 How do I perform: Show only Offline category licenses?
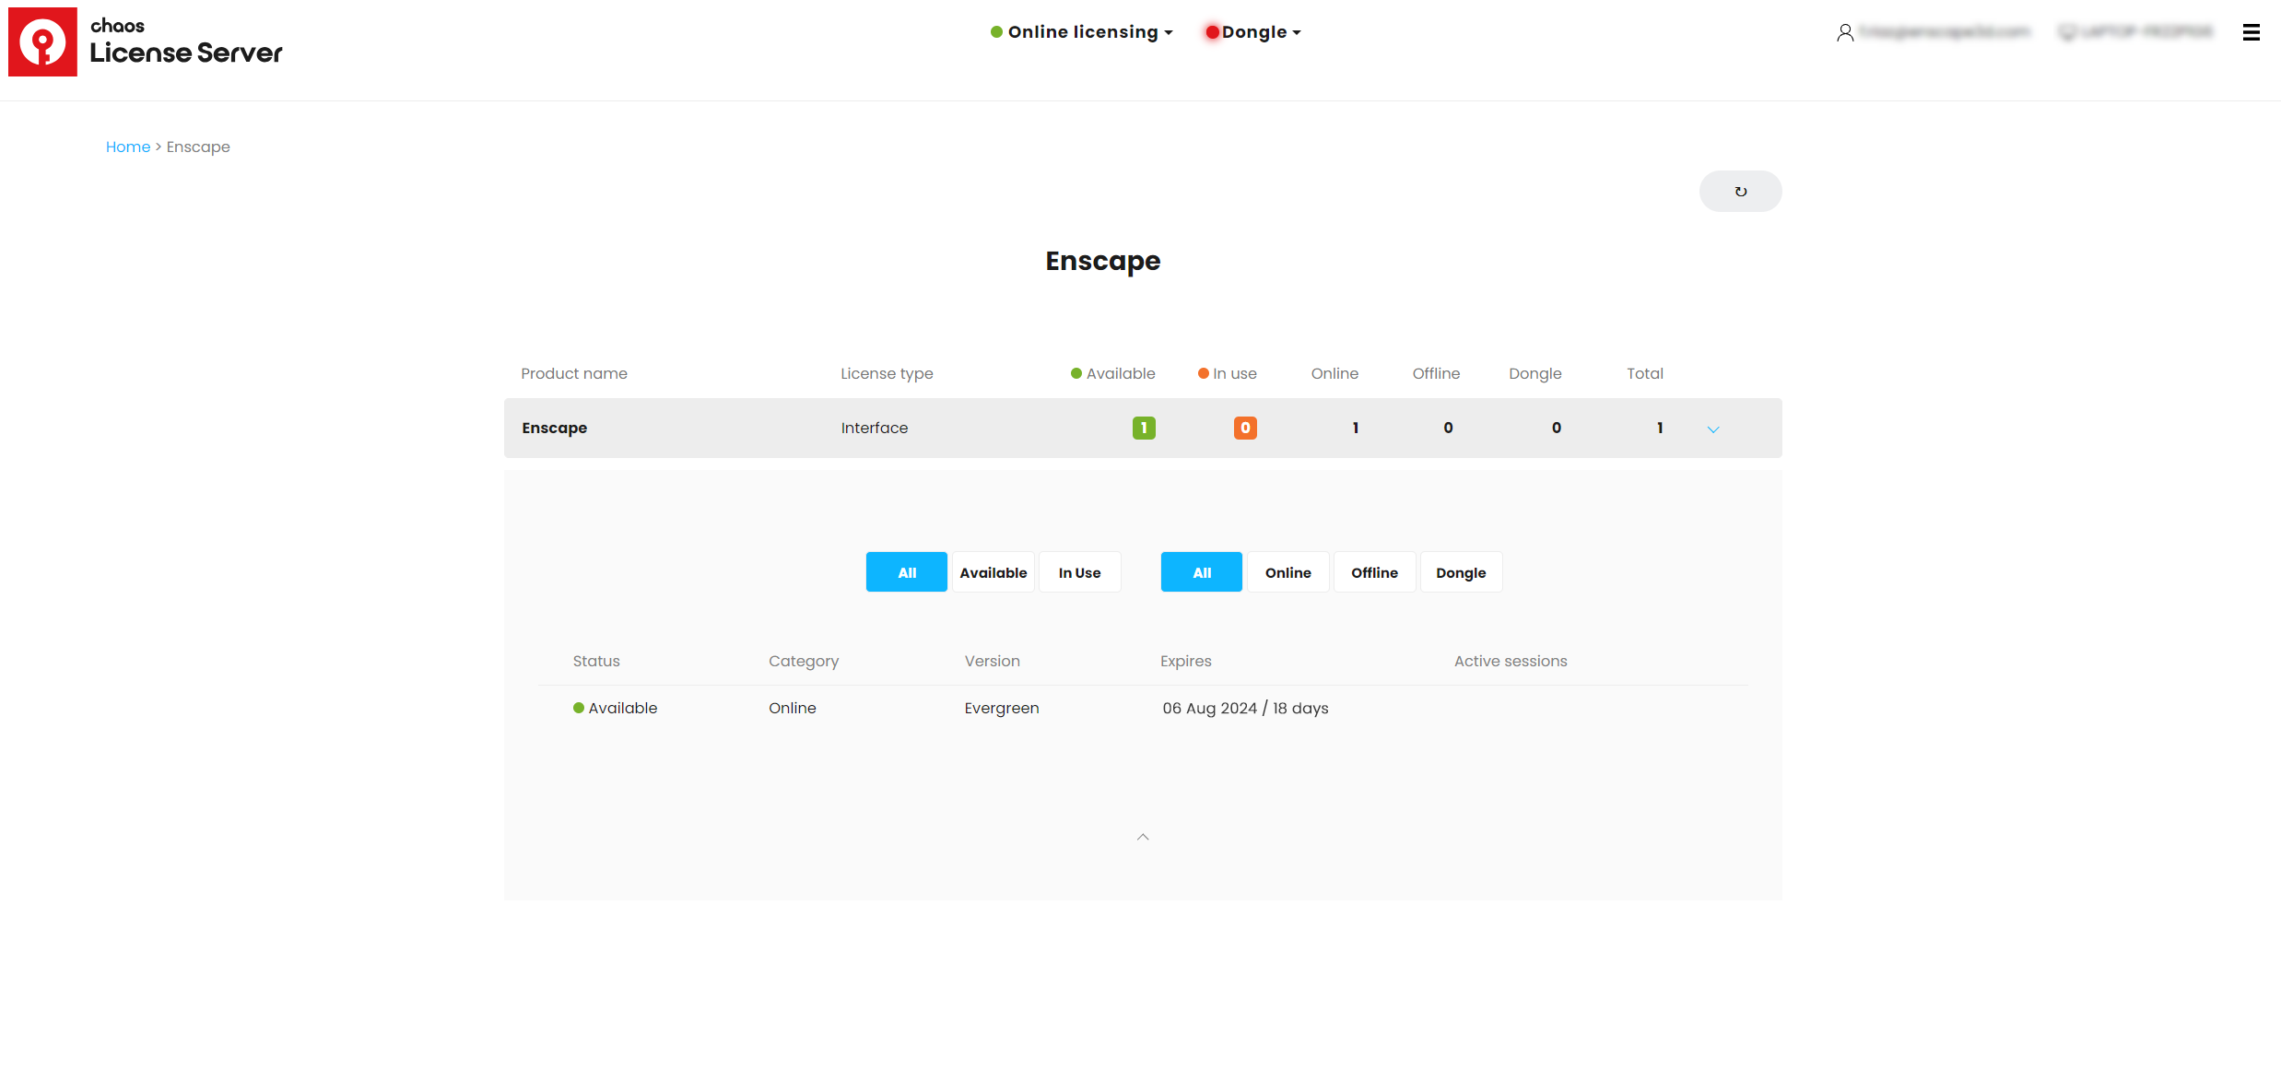click(1374, 572)
